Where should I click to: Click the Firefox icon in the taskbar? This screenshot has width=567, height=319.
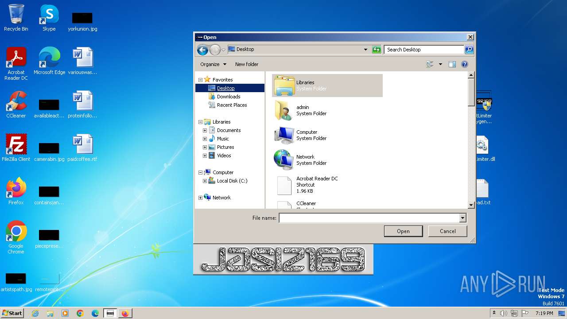(125, 313)
